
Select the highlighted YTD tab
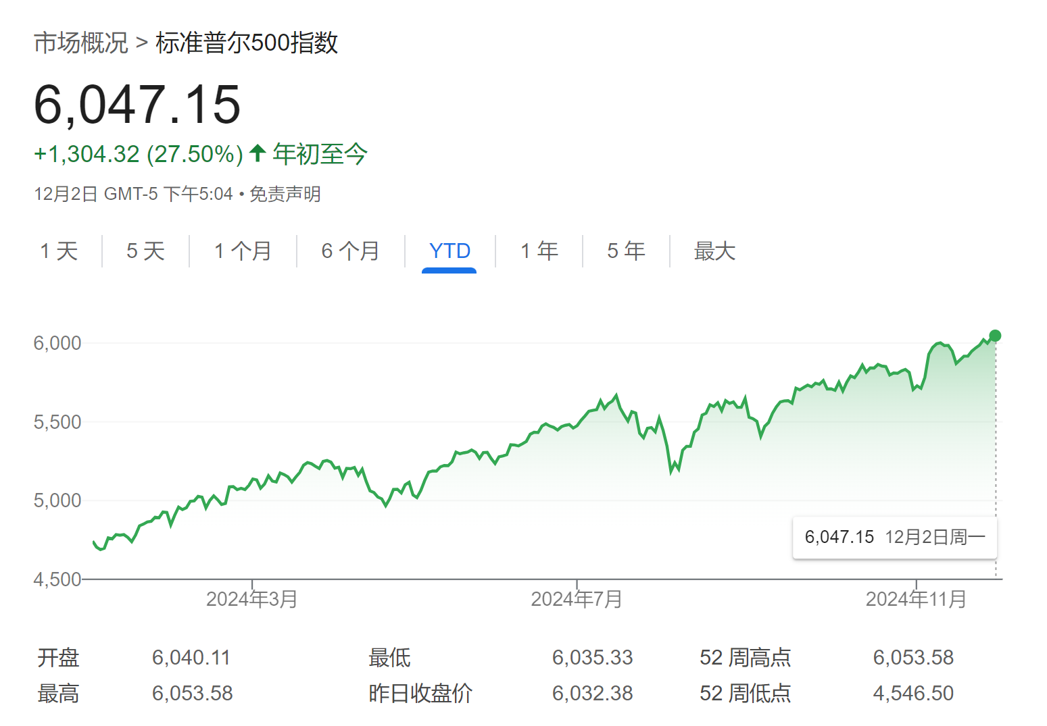[x=449, y=251]
